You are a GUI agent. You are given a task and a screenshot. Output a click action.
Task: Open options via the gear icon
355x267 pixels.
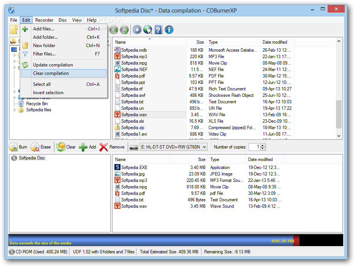(137, 30)
